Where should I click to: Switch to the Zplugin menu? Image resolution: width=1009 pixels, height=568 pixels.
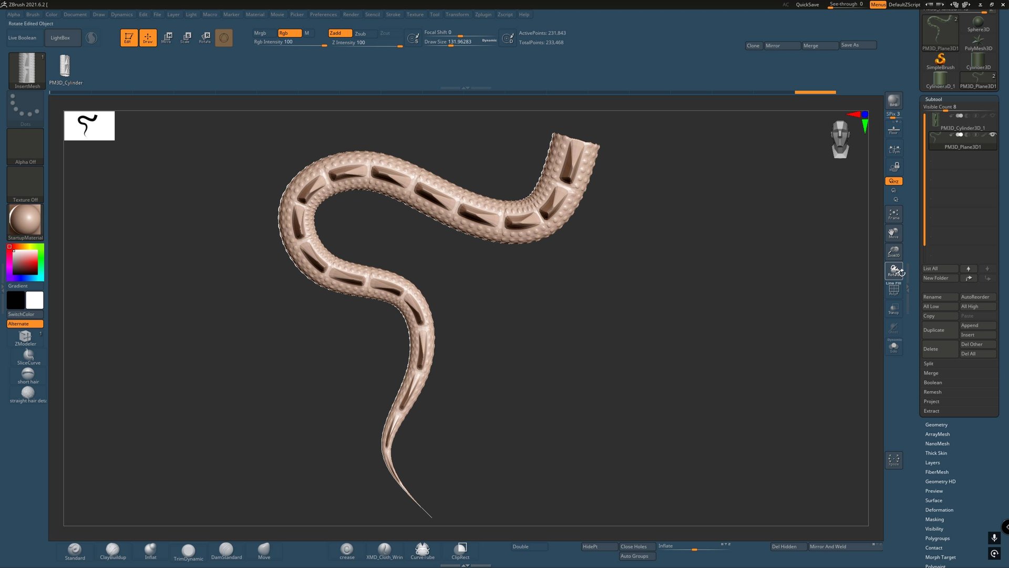click(x=483, y=14)
